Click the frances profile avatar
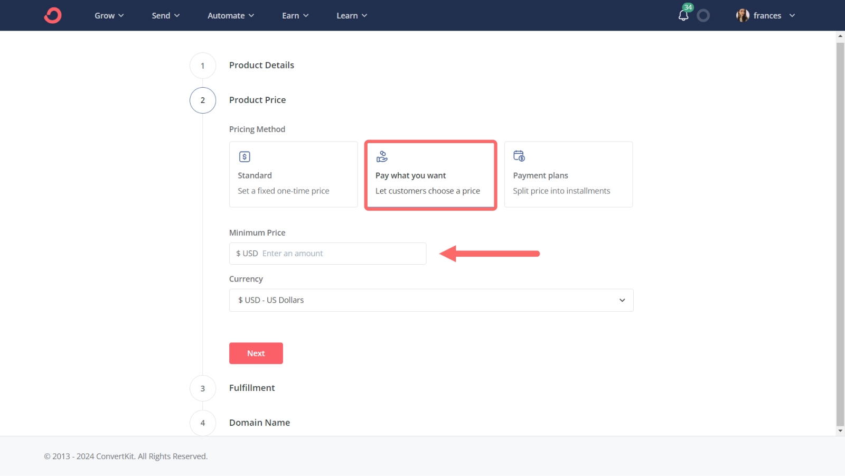The width and height of the screenshot is (845, 476). pyautogui.click(x=743, y=15)
